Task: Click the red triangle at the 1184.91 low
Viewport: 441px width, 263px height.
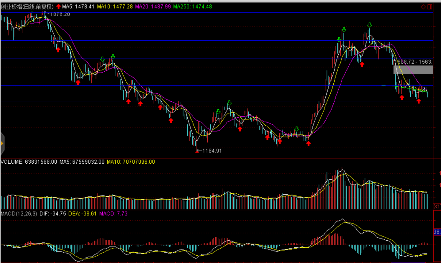Action: pos(197,151)
